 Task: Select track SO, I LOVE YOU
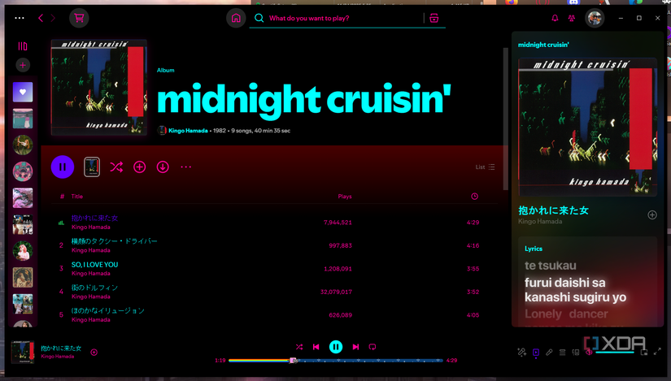(x=94, y=264)
